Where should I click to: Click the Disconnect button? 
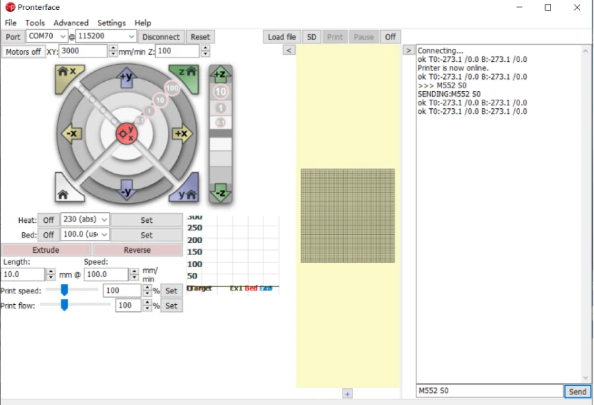click(161, 37)
